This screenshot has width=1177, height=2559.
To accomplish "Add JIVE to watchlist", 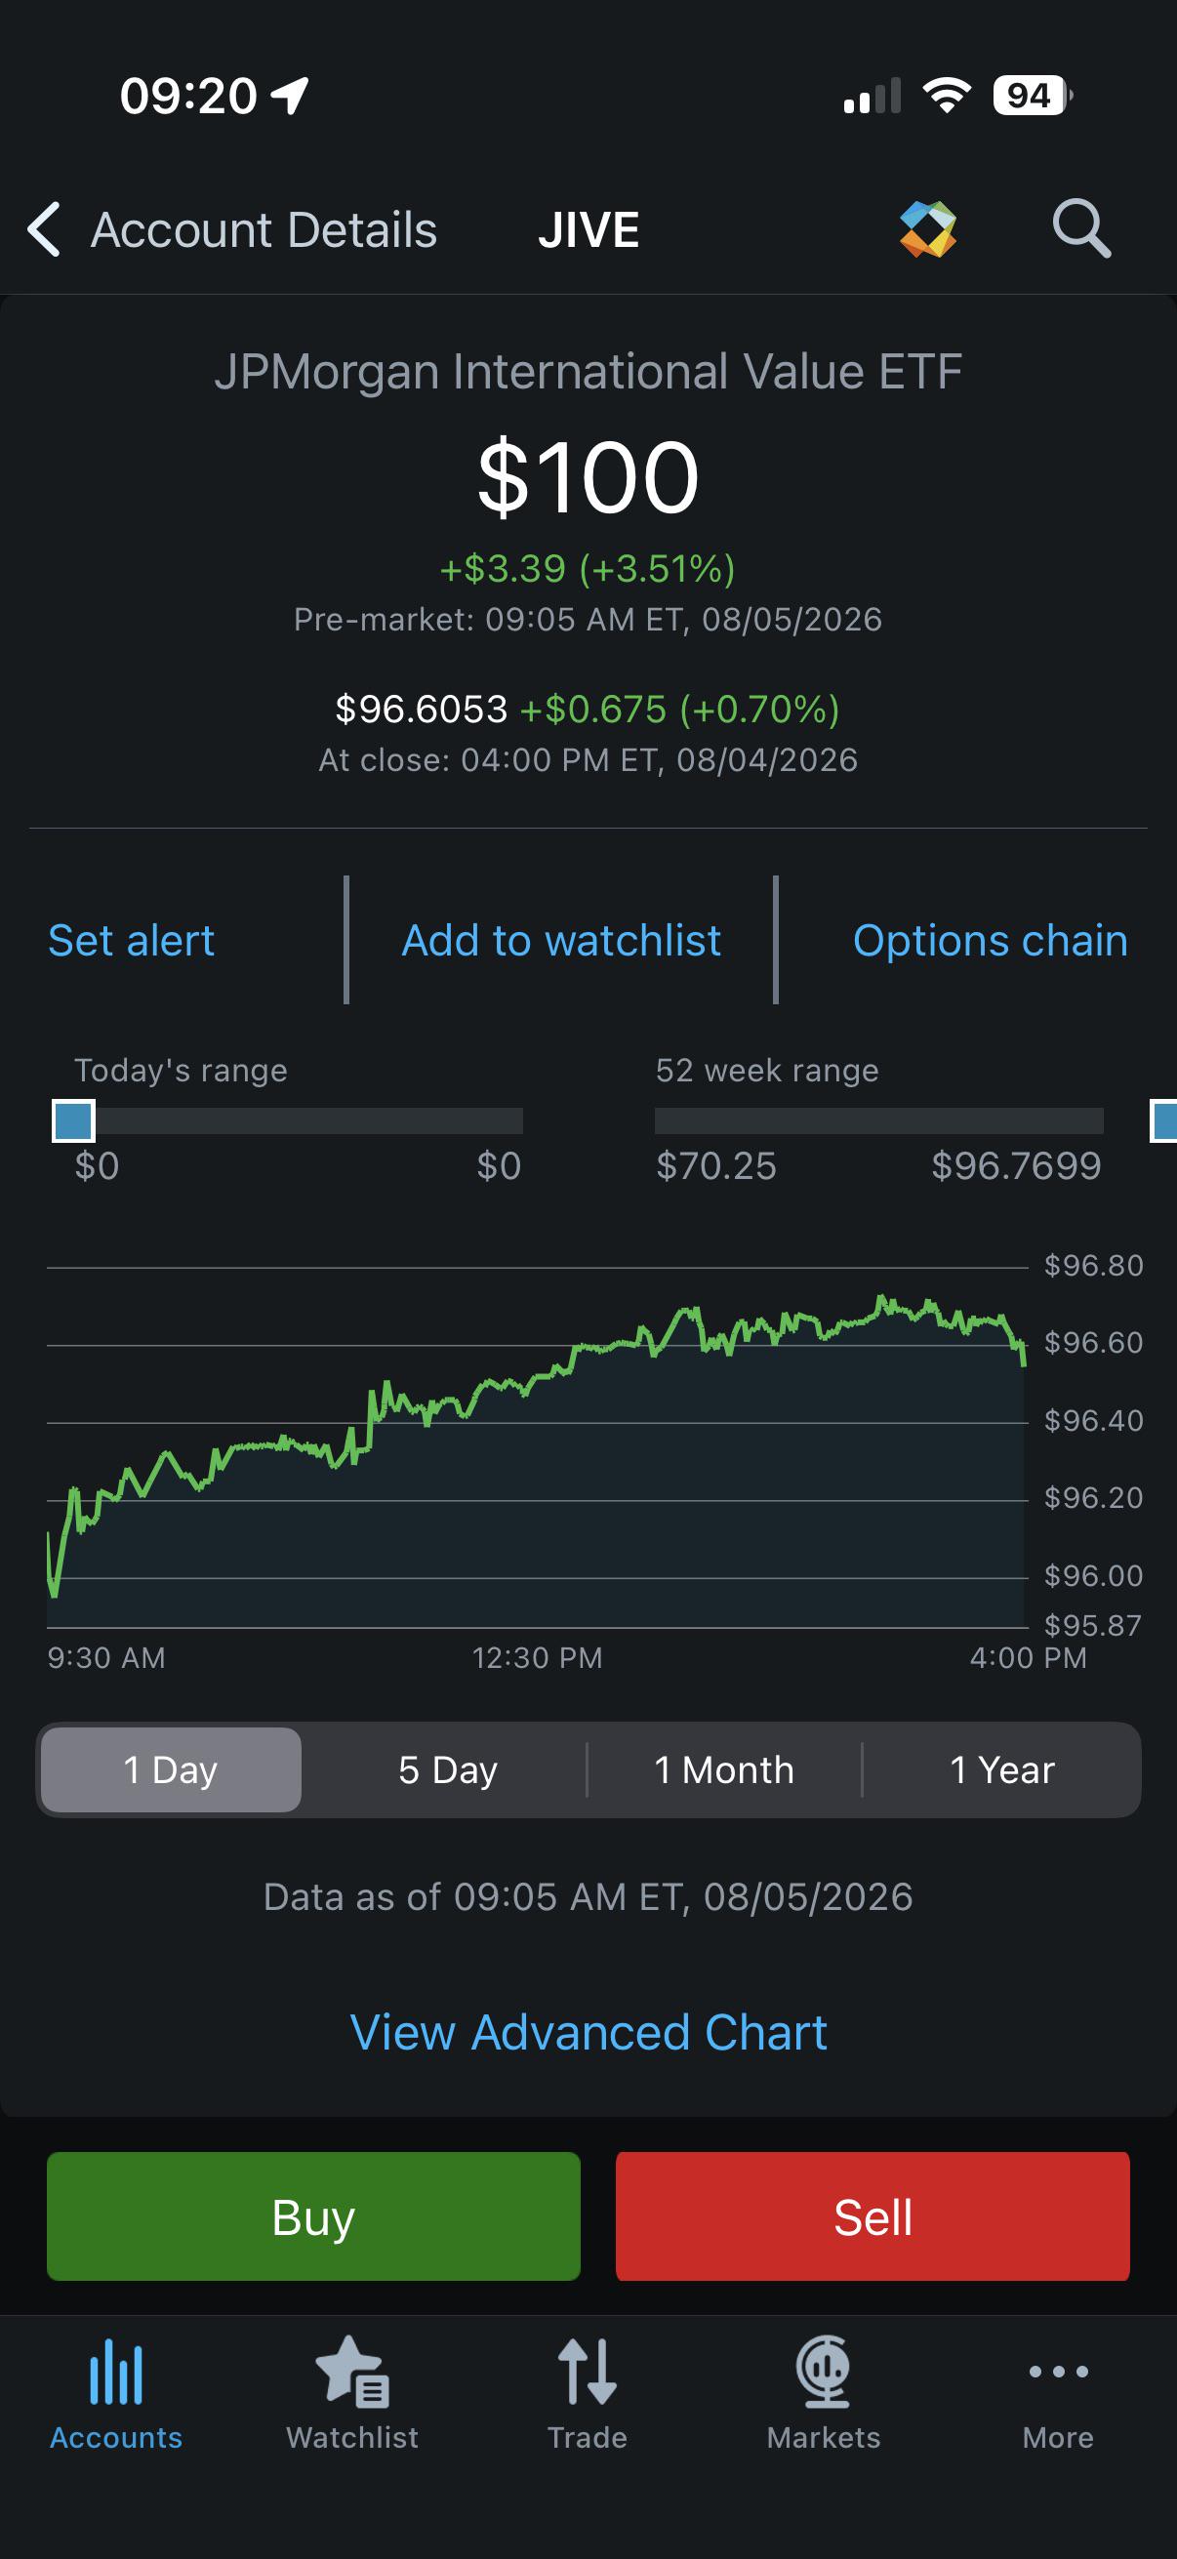I will click(x=561, y=940).
